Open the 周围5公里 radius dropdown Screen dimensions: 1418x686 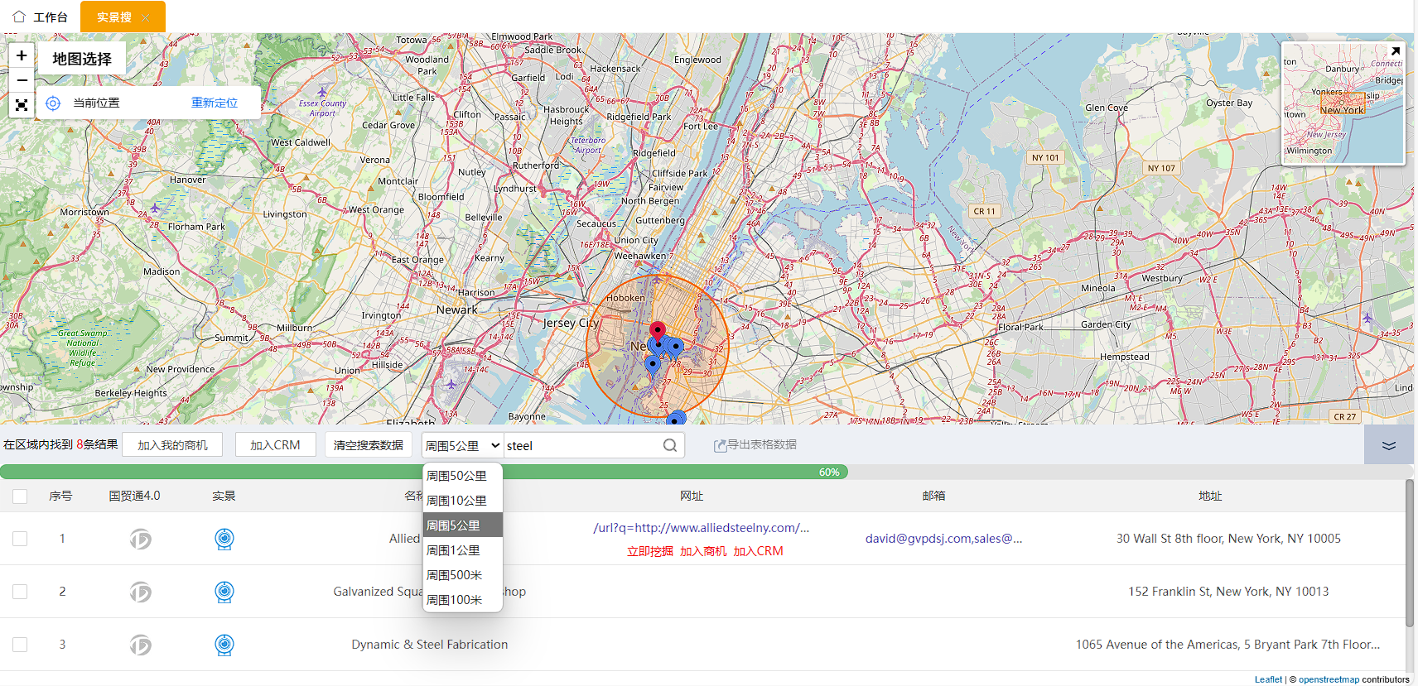pos(462,445)
